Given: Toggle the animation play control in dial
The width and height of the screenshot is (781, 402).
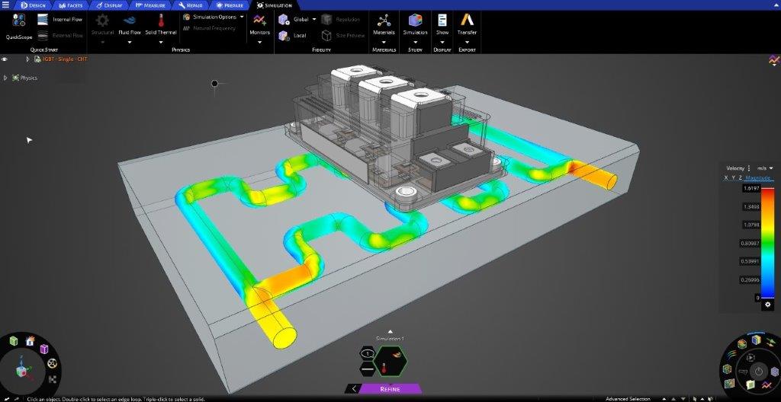Looking at the screenshot, I should [751, 358].
